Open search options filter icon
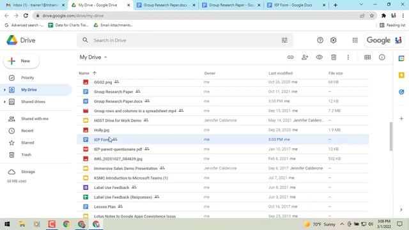 (284, 40)
